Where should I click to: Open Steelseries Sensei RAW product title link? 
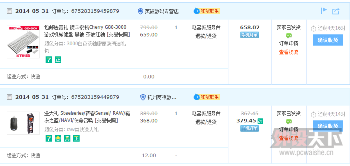pos(87,117)
